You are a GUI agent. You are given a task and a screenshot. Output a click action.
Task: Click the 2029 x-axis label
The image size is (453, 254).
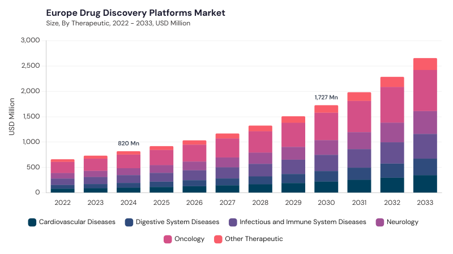tap(293, 203)
